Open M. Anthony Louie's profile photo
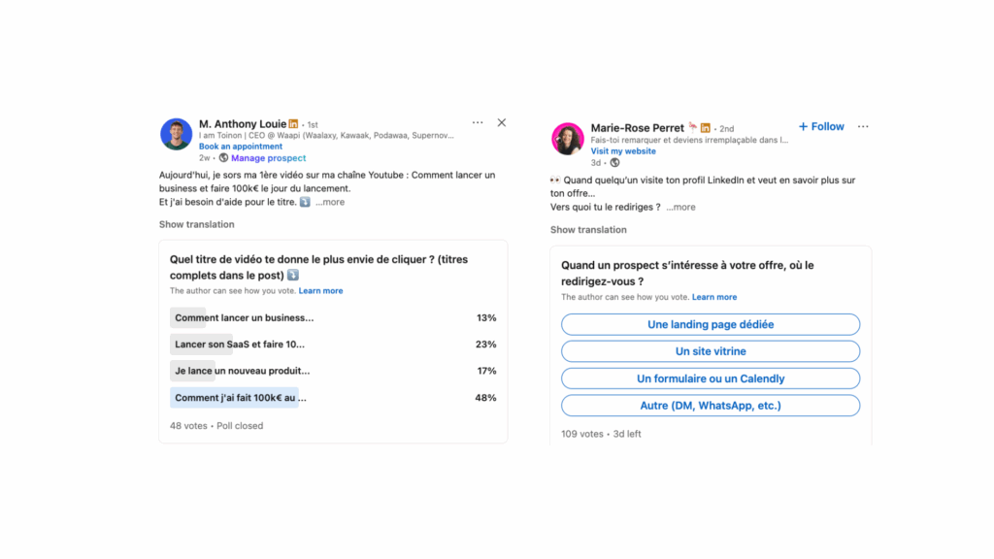The height and width of the screenshot is (559, 994). [x=176, y=134]
